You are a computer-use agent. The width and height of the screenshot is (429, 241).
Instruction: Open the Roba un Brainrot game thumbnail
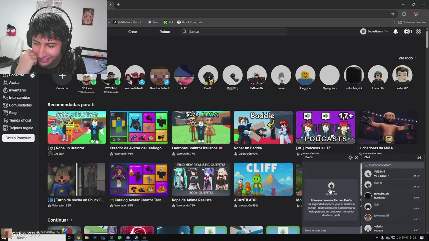click(x=77, y=127)
